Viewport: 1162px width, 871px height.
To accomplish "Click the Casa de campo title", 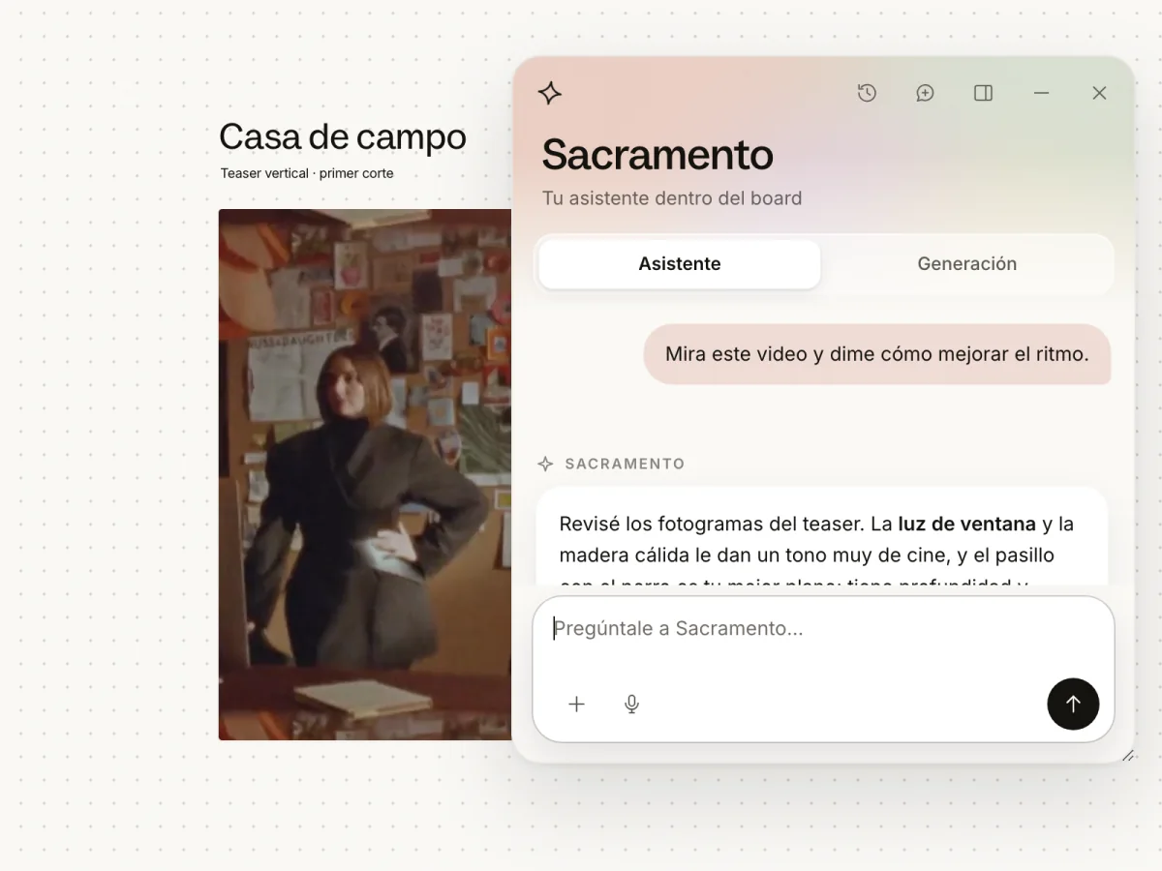I will (343, 137).
